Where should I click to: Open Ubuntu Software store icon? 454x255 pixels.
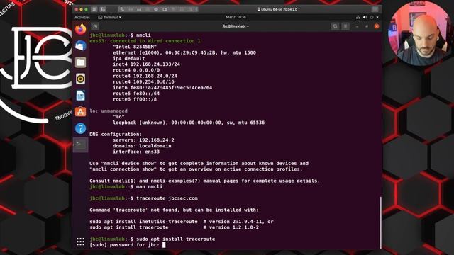[x=80, y=112]
